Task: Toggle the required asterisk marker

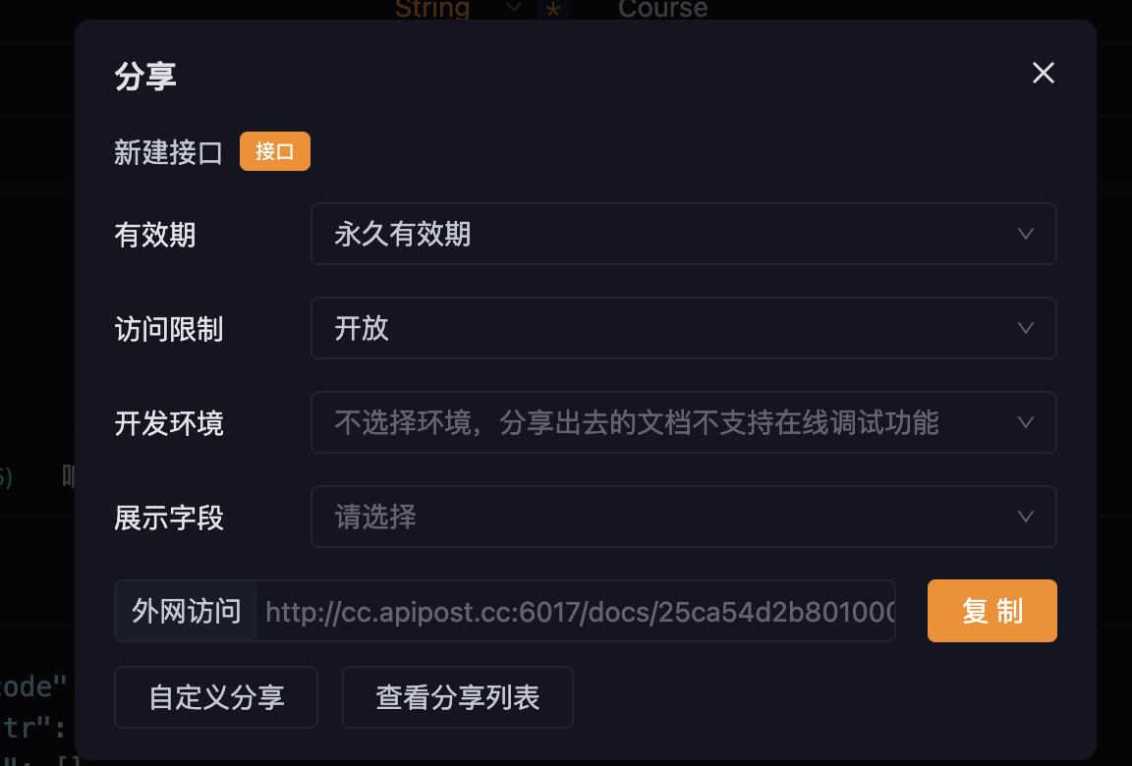Action: click(x=552, y=10)
